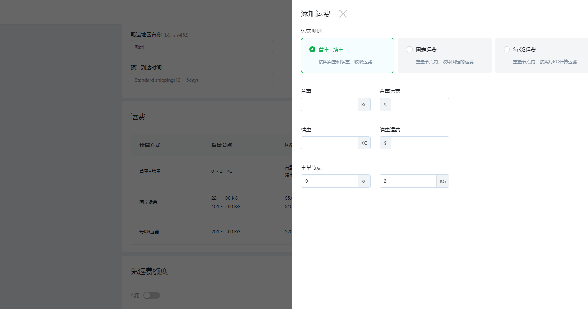
Task: Click the 配送地区名称 field containing 欧洲
Action: pos(202,47)
